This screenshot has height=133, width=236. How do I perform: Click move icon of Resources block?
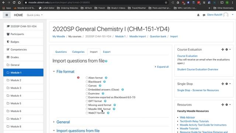[x=223, y=105]
